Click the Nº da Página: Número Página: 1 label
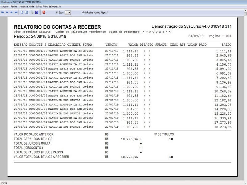The height and width of the screenshot is (185, 247). tap(95, 13)
